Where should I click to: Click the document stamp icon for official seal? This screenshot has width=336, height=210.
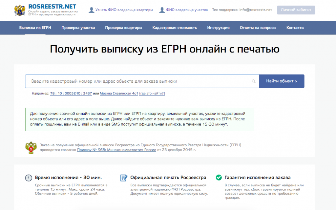[124, 178]
